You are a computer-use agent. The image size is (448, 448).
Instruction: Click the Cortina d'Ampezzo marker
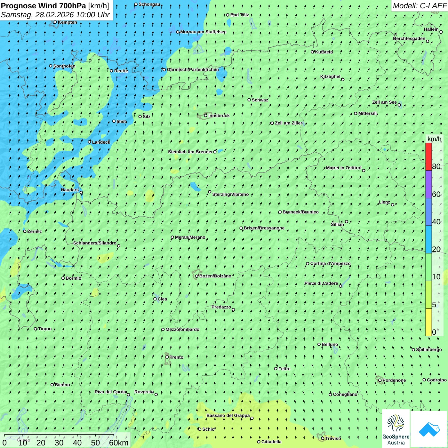[x=308, y=264]
